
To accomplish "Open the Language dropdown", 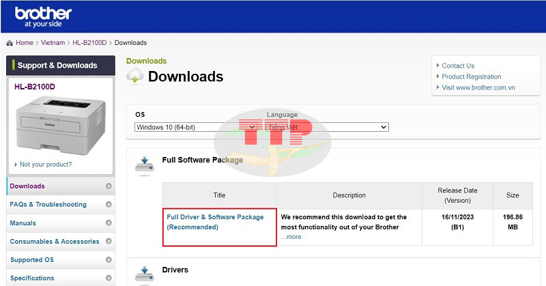I will point(327,127).
